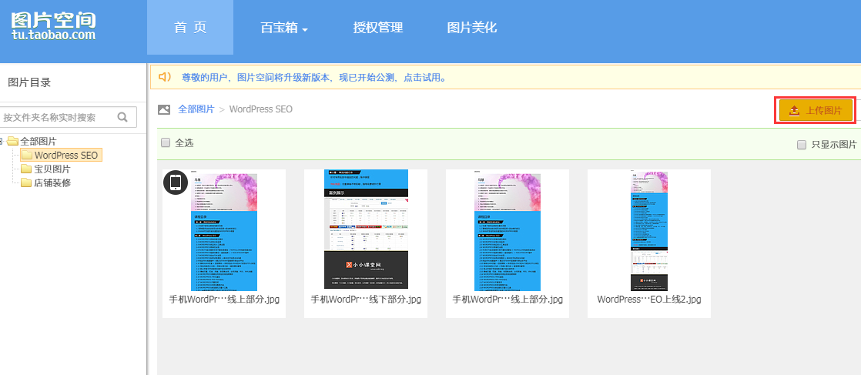The width and height of the screenshot is (861, 375).
Task: Expand the 百宝箱 dropdown menu
Action: [284, 28]
